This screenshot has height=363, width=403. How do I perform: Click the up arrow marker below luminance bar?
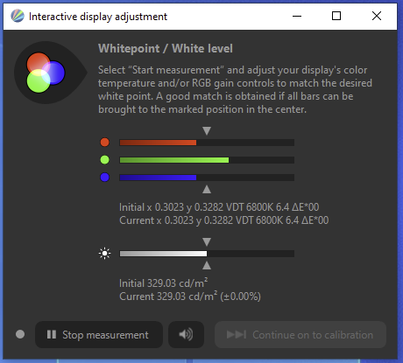pyautogui.click(x=207, y=265)
